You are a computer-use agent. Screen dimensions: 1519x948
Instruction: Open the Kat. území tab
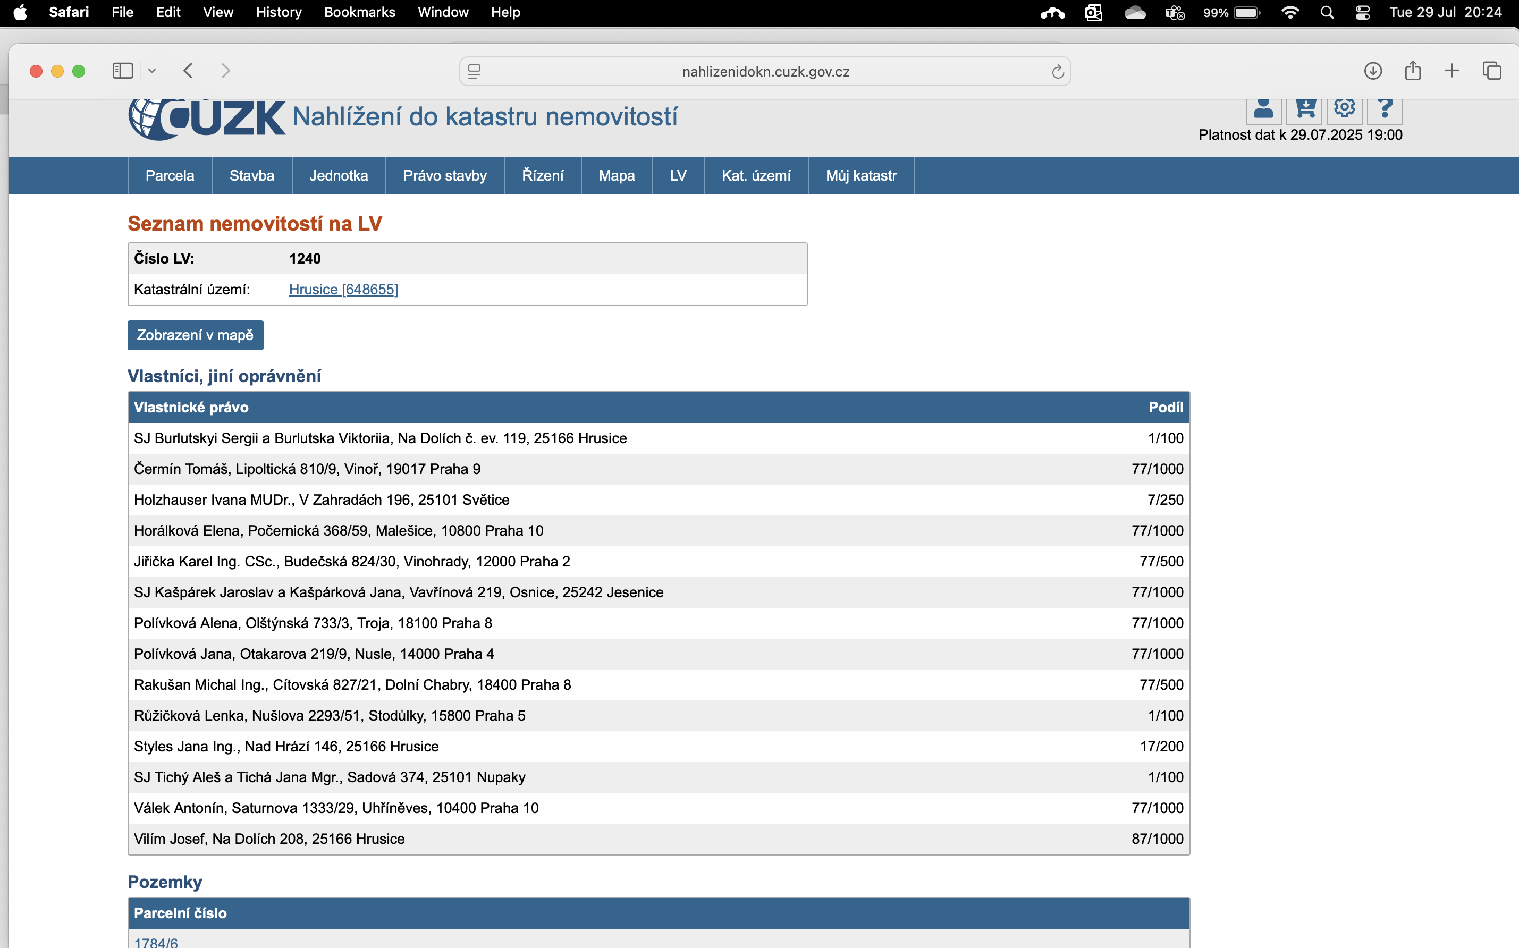click(755, 175)
